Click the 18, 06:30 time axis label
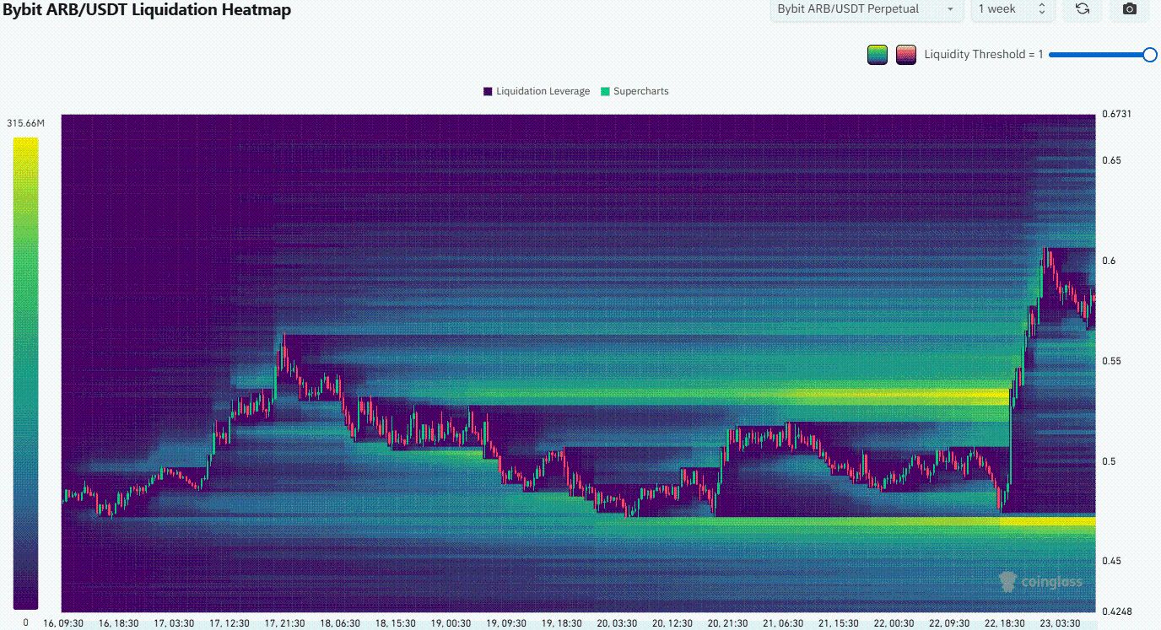Viewport: 1161px width, 630px height. point(338,623)
